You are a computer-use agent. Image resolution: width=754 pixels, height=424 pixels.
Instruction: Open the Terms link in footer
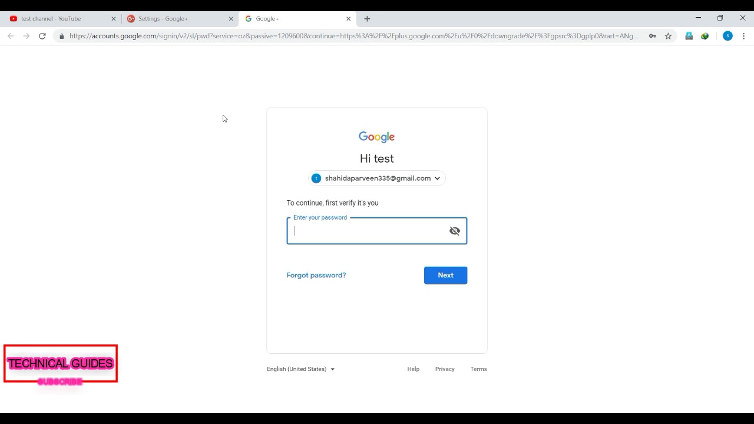click(478, 369)
